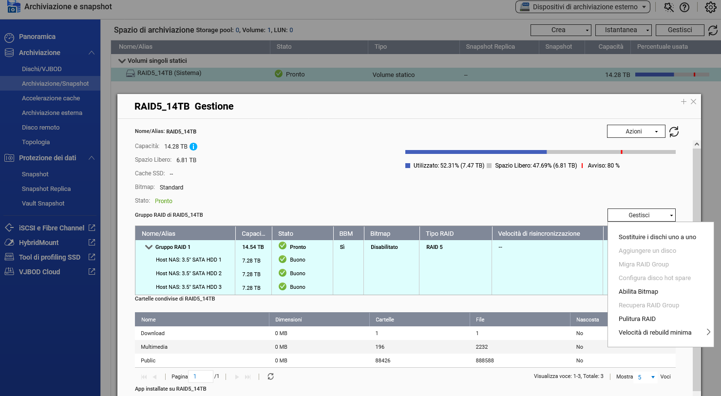
Task: Select Abilita Bitmap from the menu
Action: 638,292
